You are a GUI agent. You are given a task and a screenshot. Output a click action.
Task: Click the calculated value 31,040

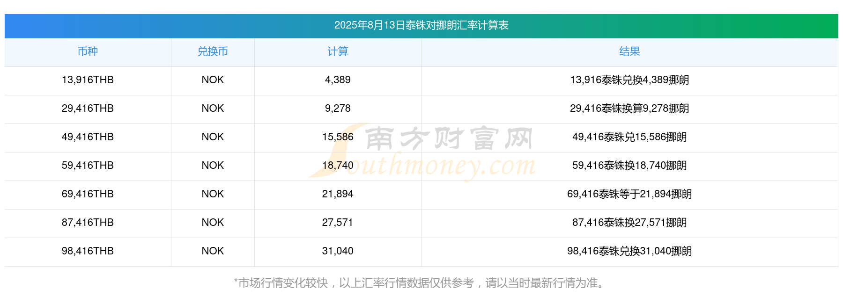click(x=338, y=251)
